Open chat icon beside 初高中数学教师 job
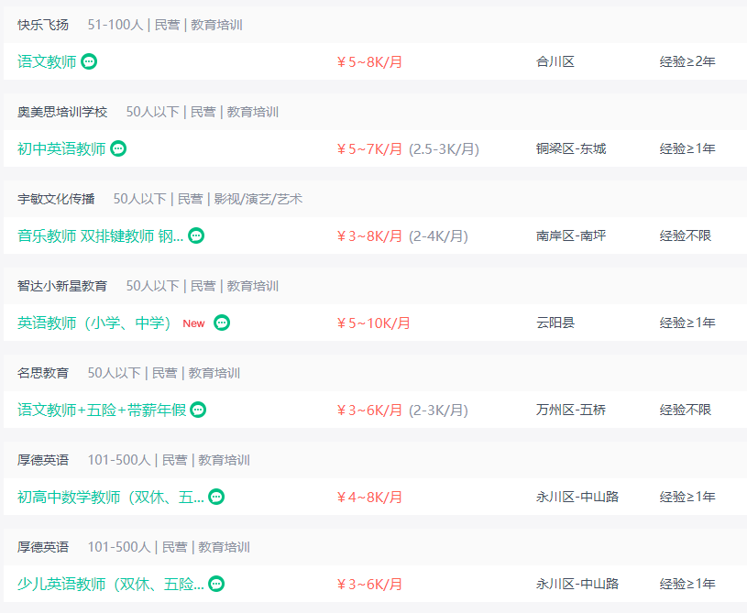Image resolution: width=747 pixels, height=613 pixels. 216,497
